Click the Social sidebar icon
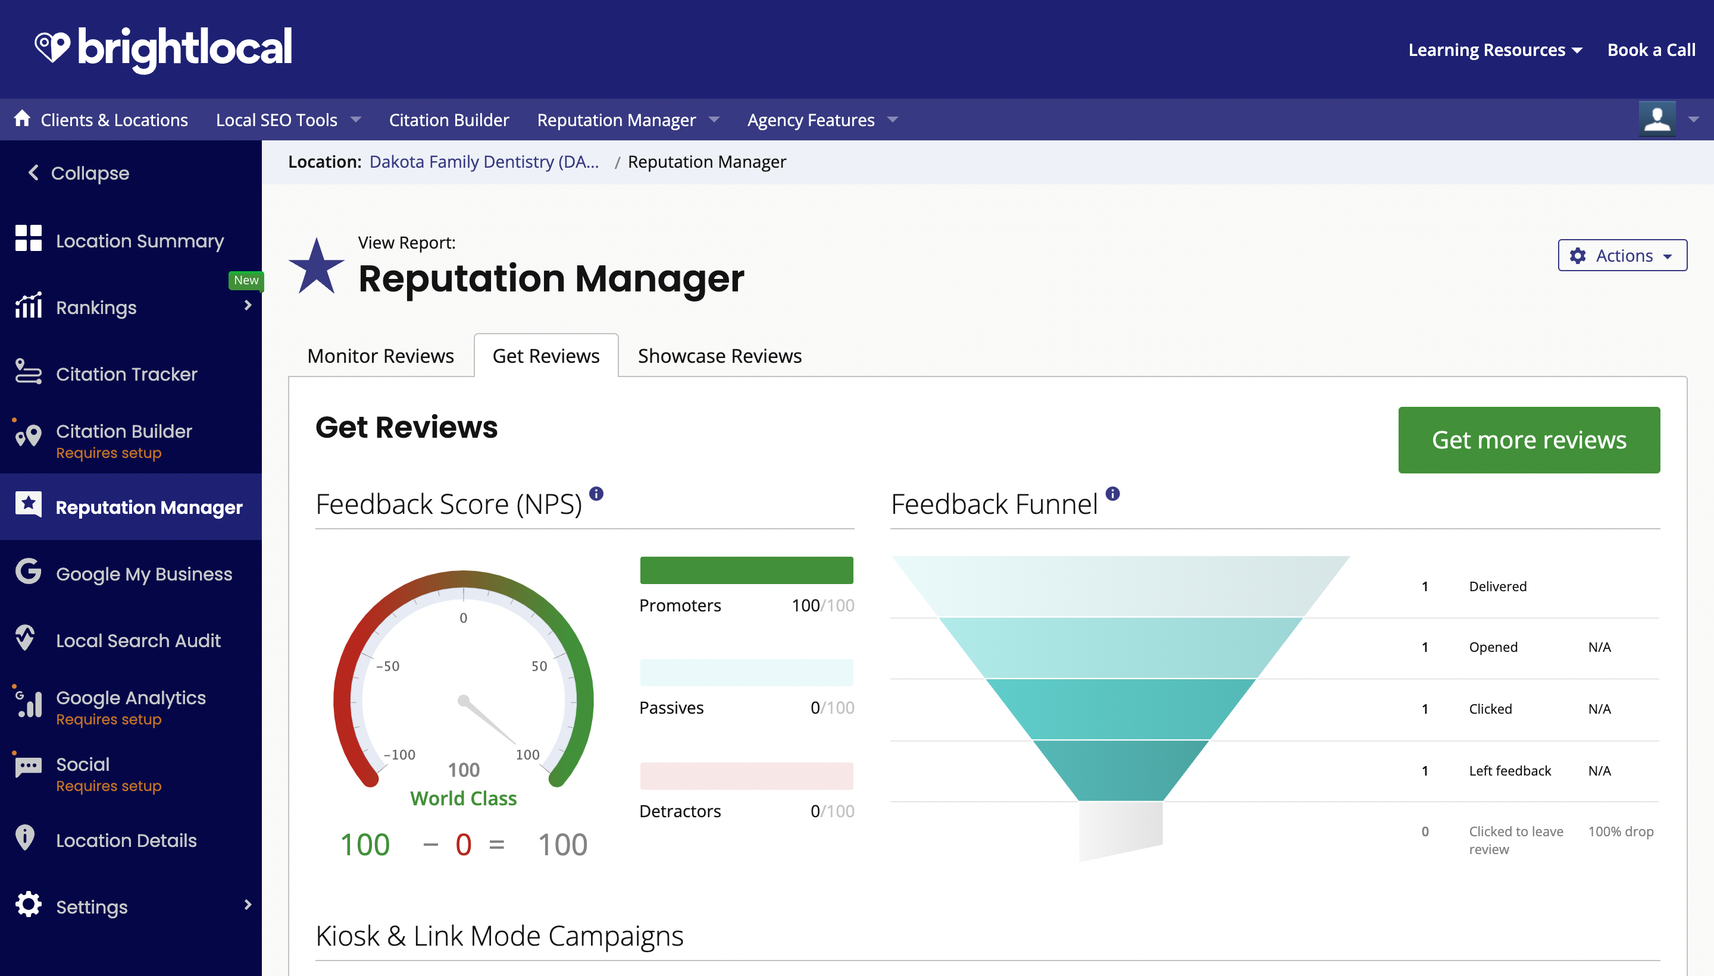Image resolution: width=1714 pixels, height=976 pixels. point(27,765)
